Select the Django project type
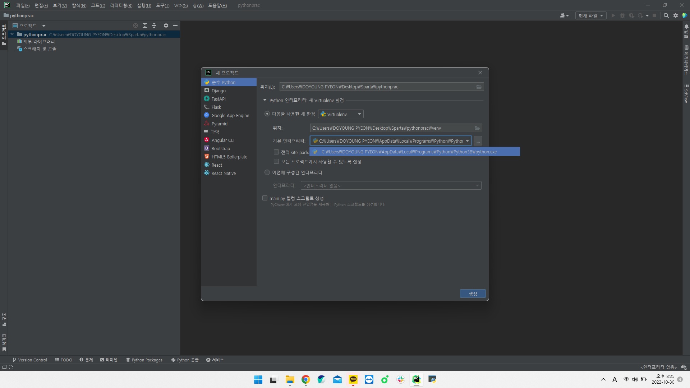This screenshot has height=388, width=690. point(229,91)
